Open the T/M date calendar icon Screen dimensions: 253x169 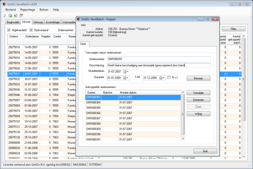coord(161,78)
